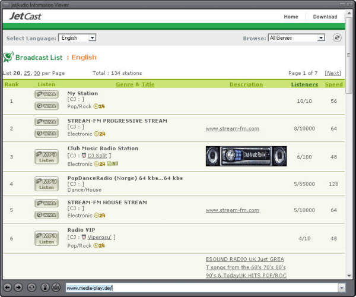The image size is (356, 297).
Task: Click 'Radio VIP' title text
Action: click(81, 230)
